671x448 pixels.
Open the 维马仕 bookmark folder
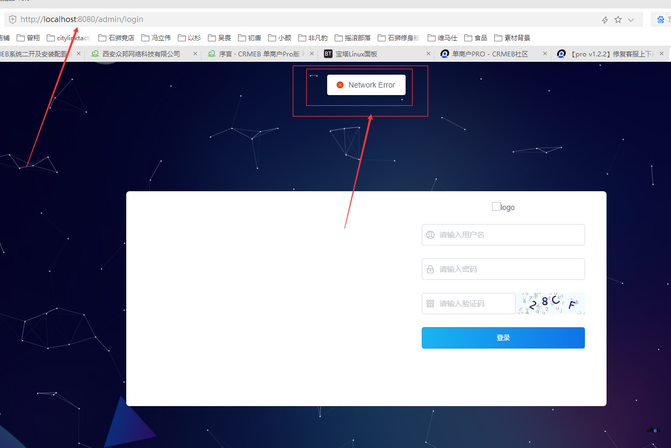[443, 38]
